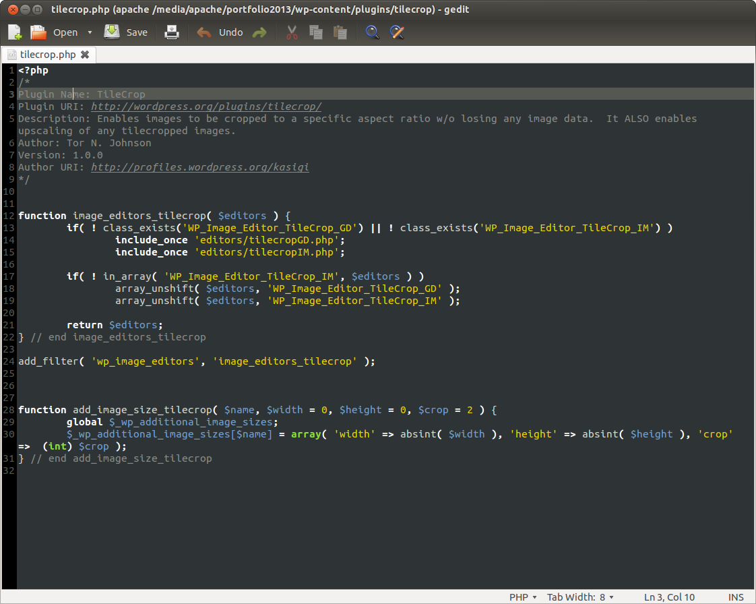
Task: Open the PHP language dropdown
Action: (x=523, y=597)
